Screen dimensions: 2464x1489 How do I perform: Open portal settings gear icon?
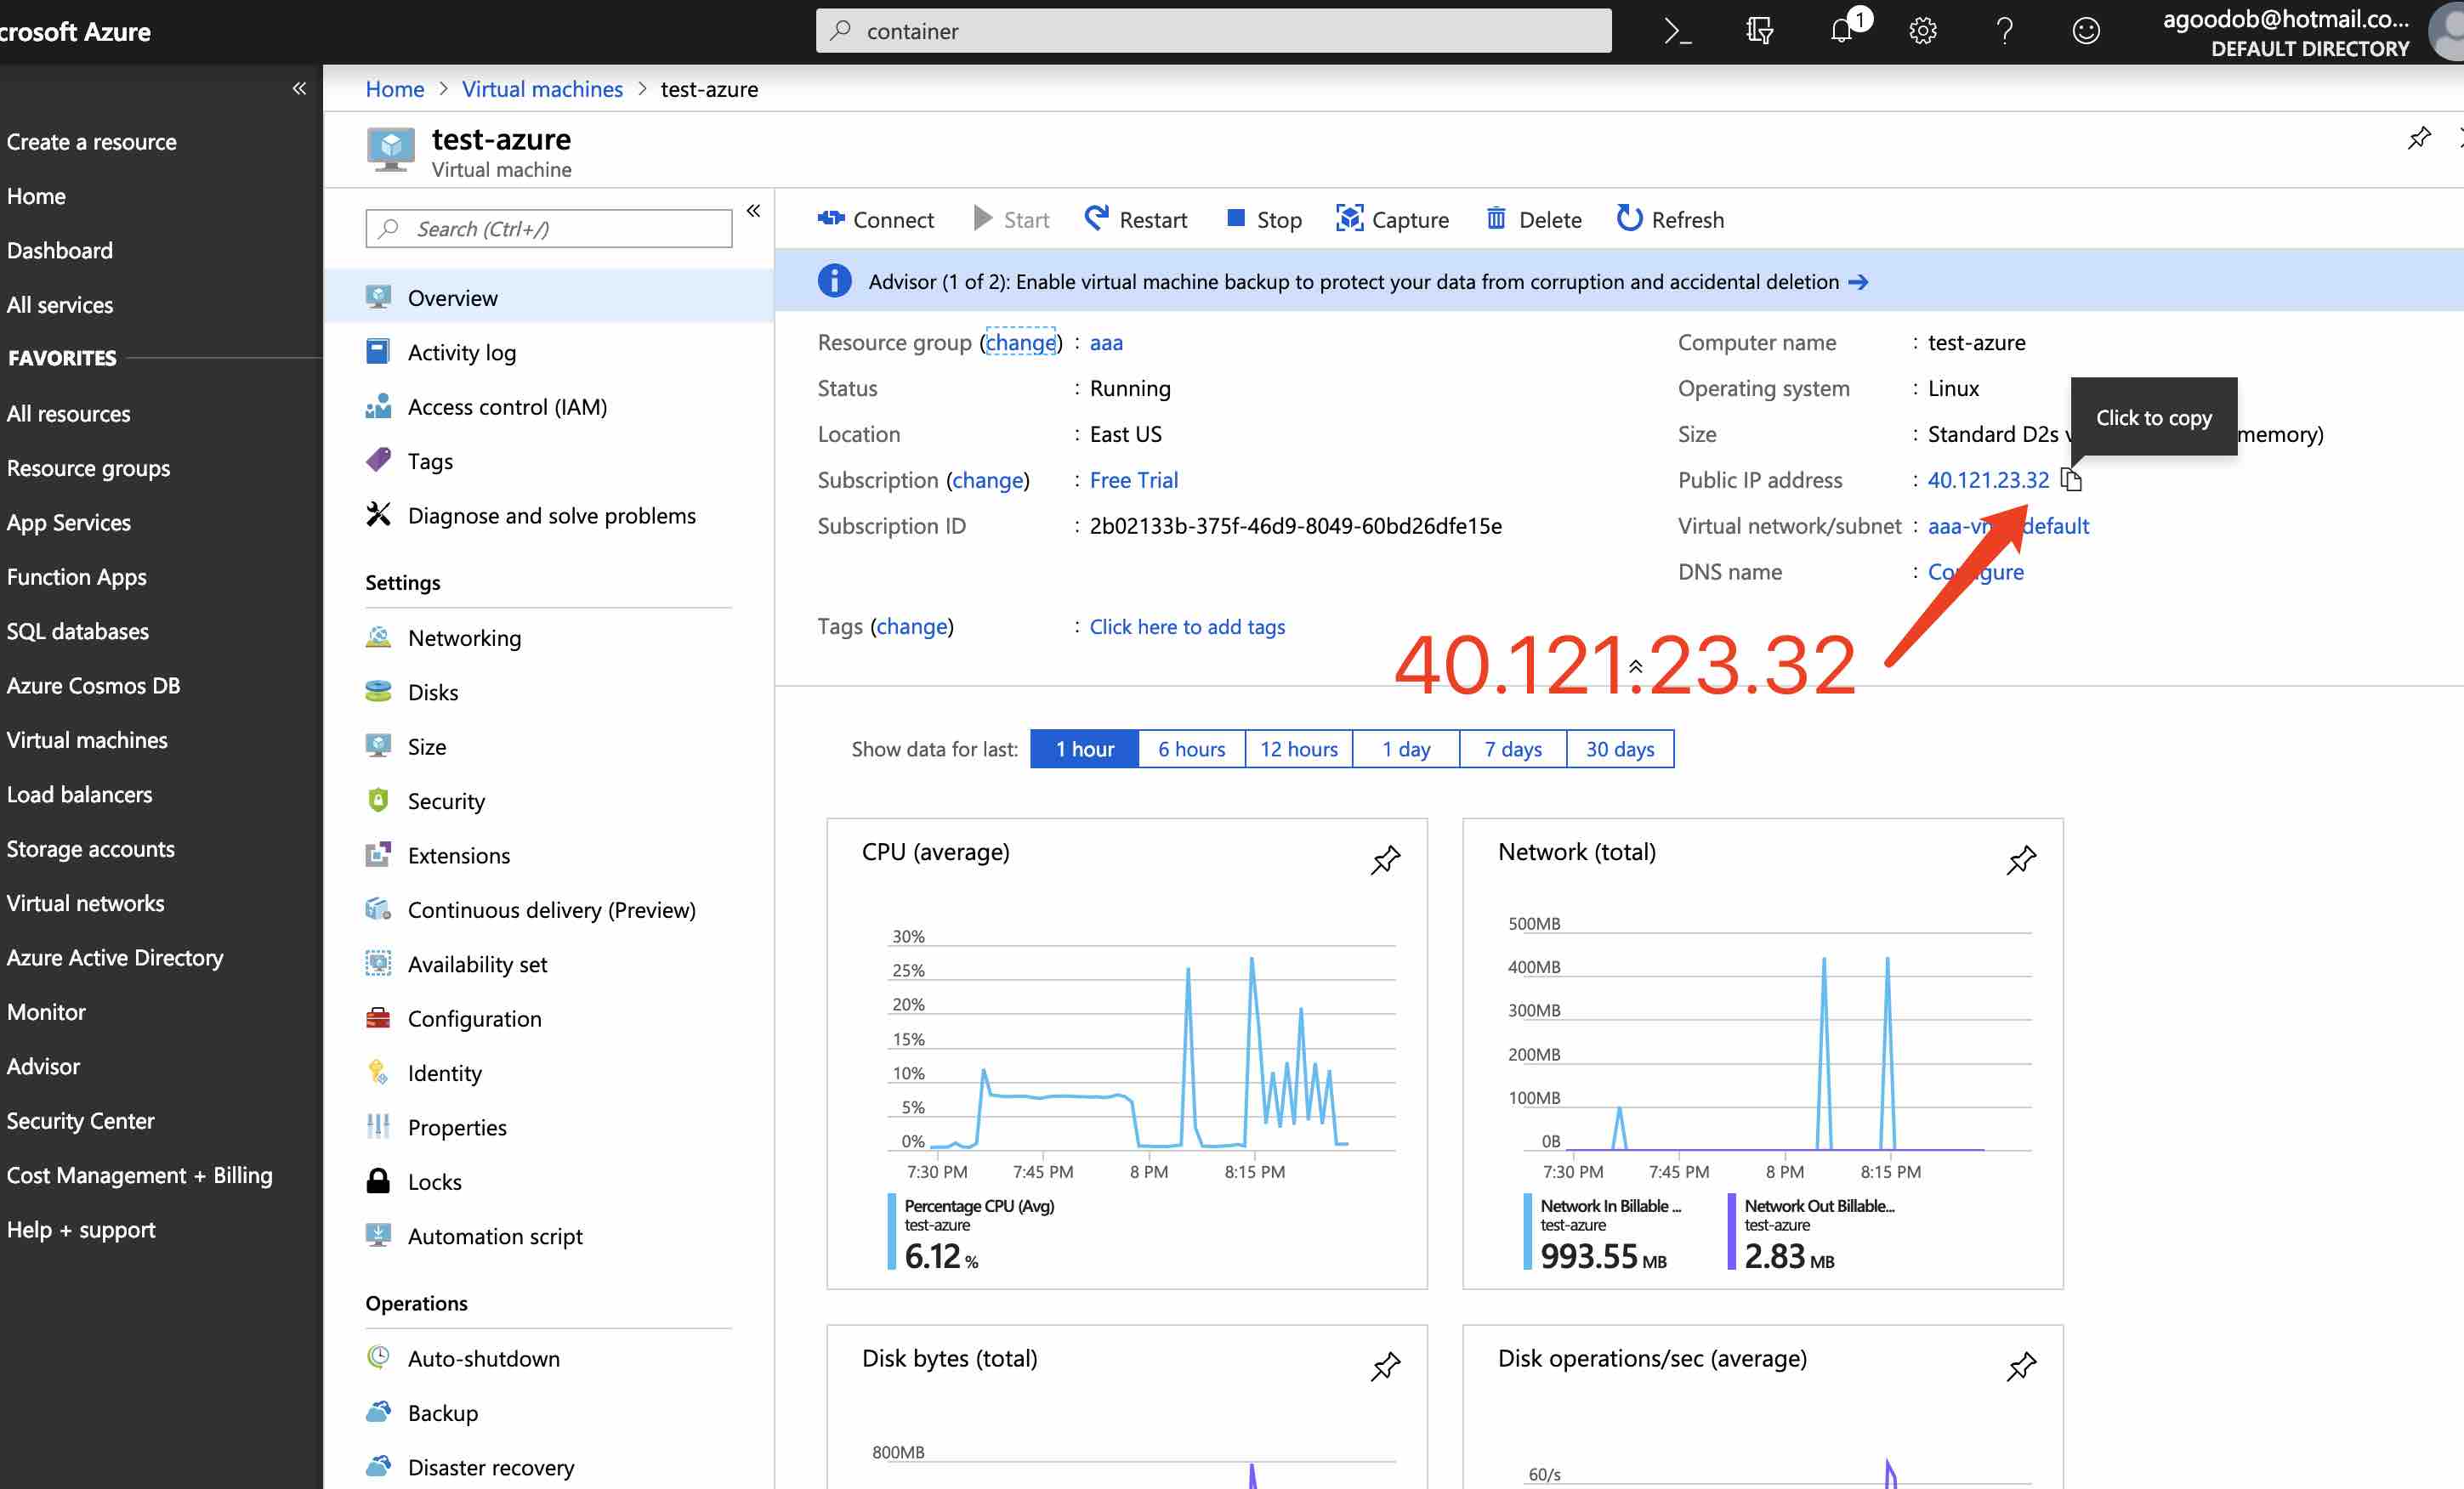[x=1922, y=31]
